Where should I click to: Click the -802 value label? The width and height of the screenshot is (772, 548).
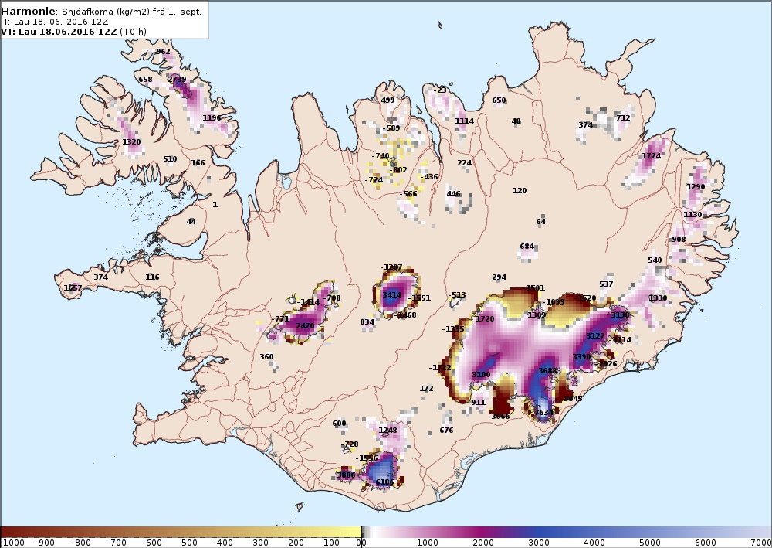point(398,169)
